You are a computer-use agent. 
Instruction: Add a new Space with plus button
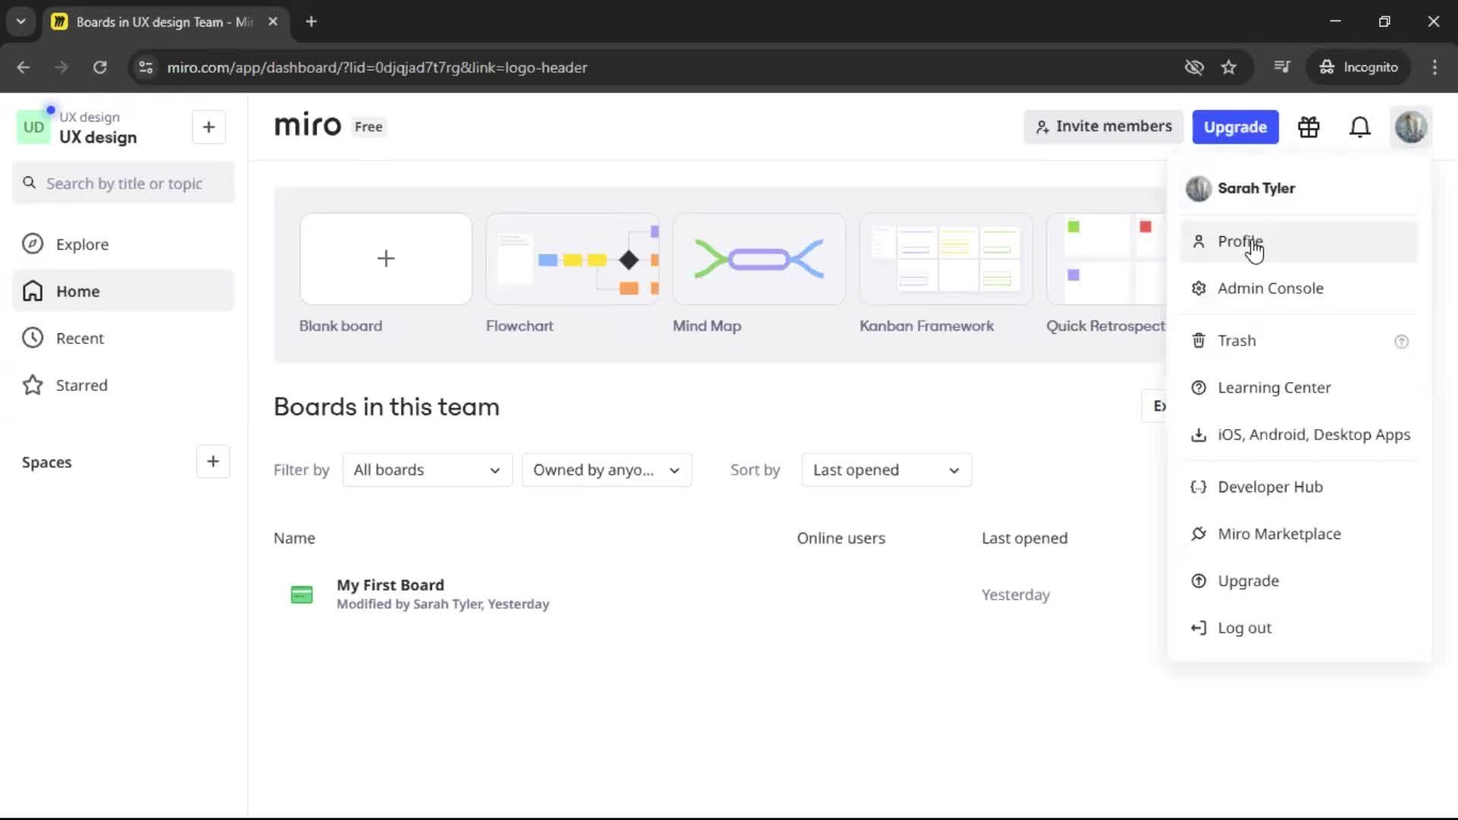tap(213, 462)
